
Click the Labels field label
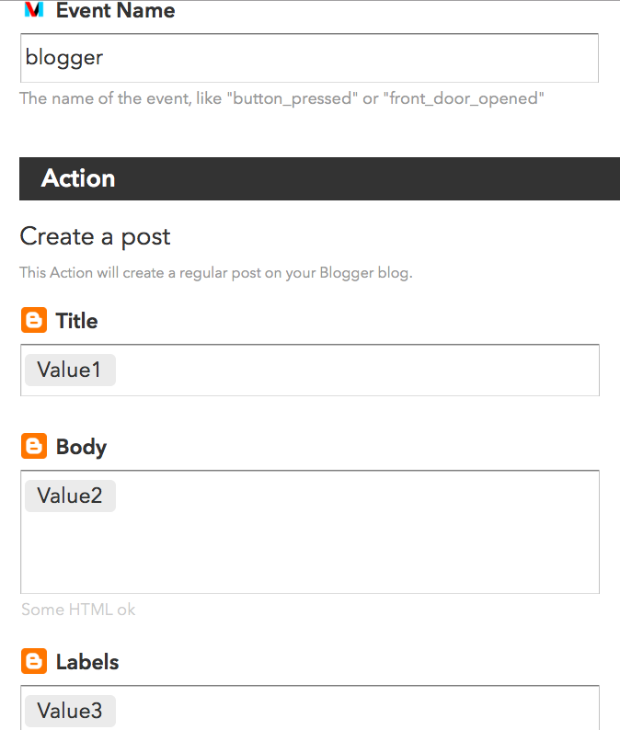(87, 662)
